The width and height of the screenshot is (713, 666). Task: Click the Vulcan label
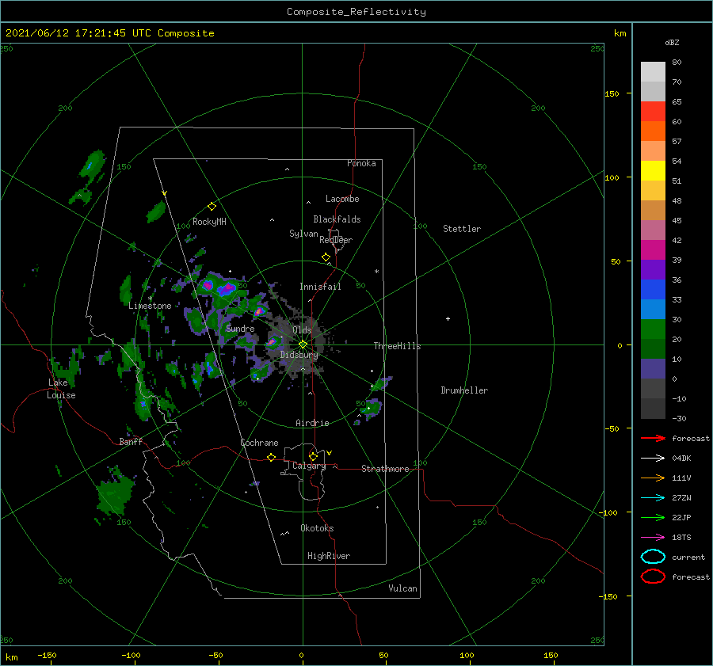click(402, 588)
